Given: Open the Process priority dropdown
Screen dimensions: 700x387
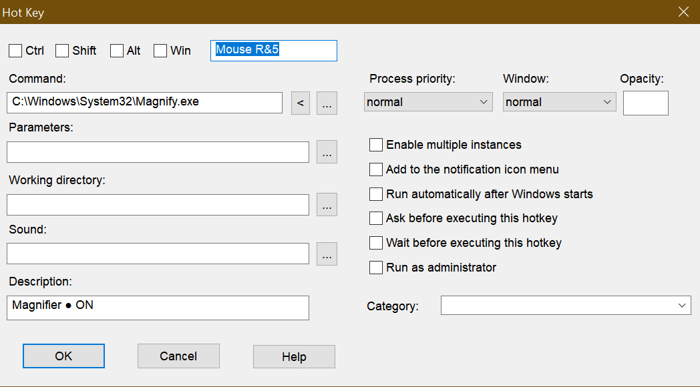Looking at the screenshot, I should tap(428, 102).
